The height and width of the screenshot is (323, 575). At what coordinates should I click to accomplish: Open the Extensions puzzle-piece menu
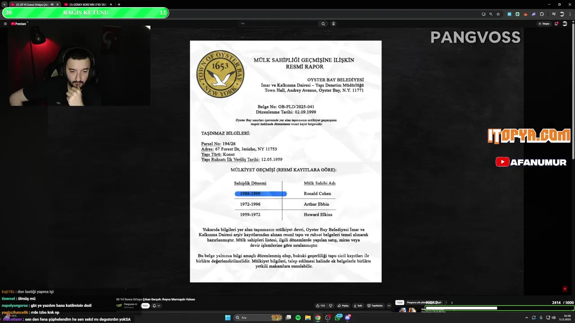(542, 14)
